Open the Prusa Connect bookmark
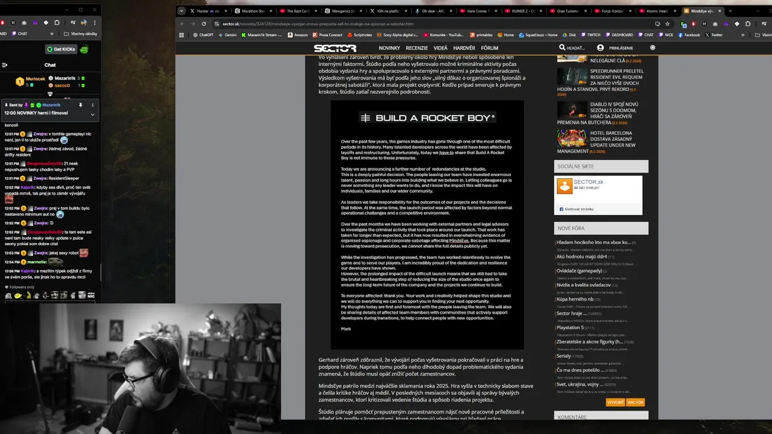Image resolution: width=772 pixels, height=434 pixels. coord(327,35)
